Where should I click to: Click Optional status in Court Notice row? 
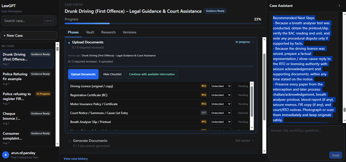pos(243,113)
